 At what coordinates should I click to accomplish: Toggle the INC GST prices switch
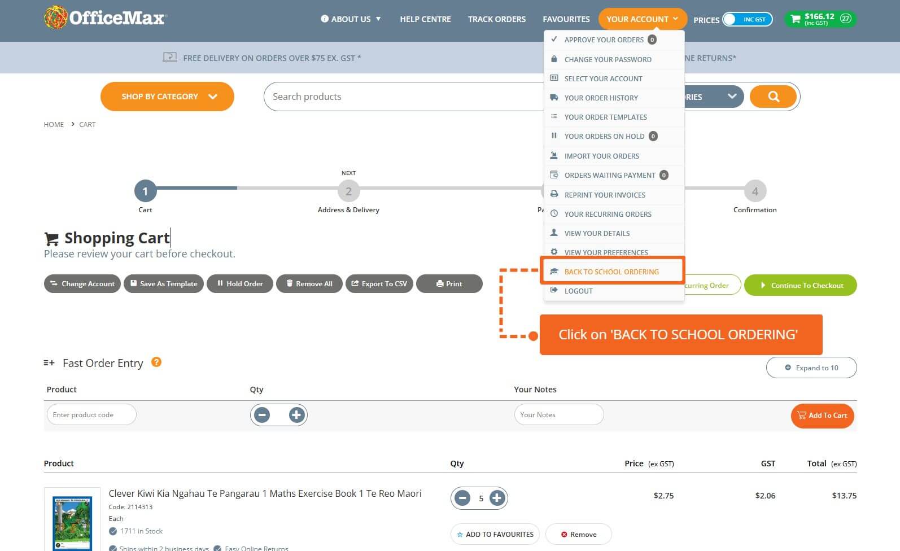(747, 19)
